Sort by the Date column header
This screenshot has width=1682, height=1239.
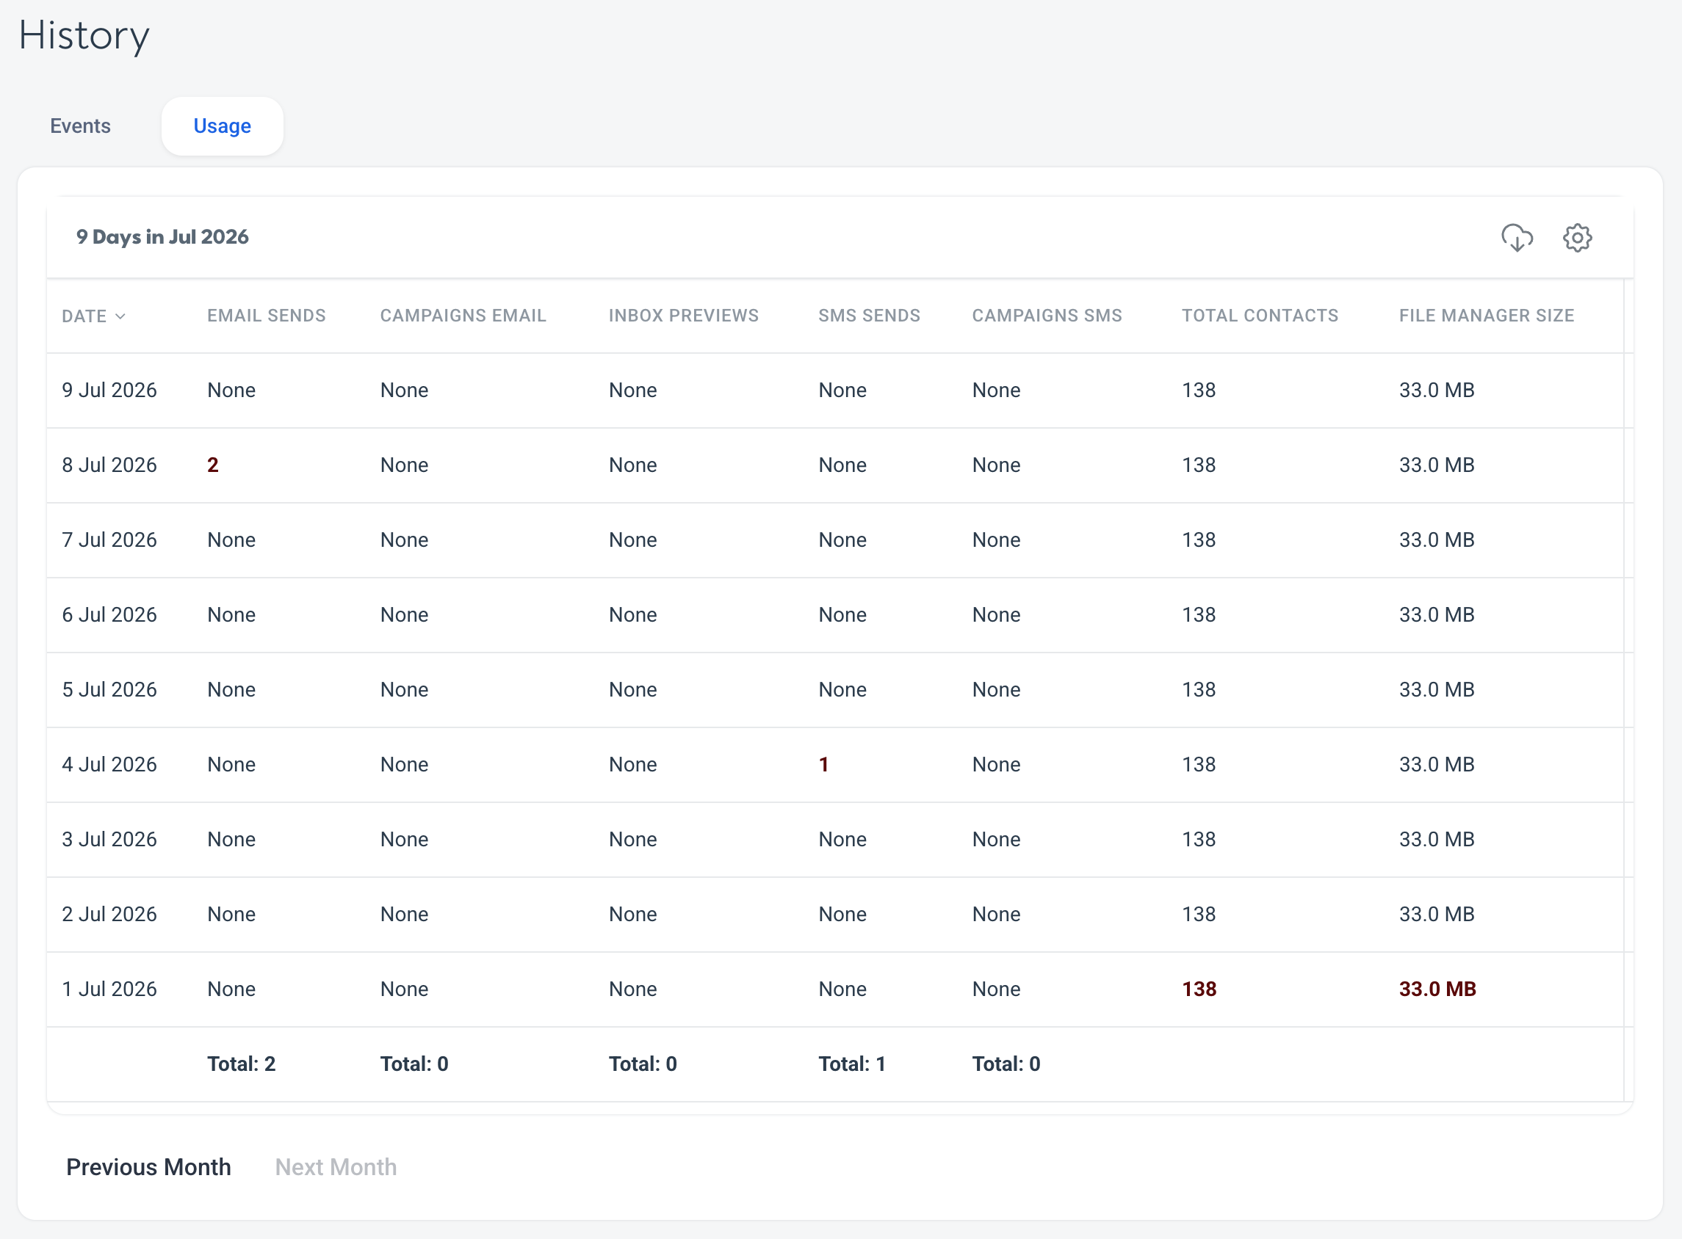[94, 316]
